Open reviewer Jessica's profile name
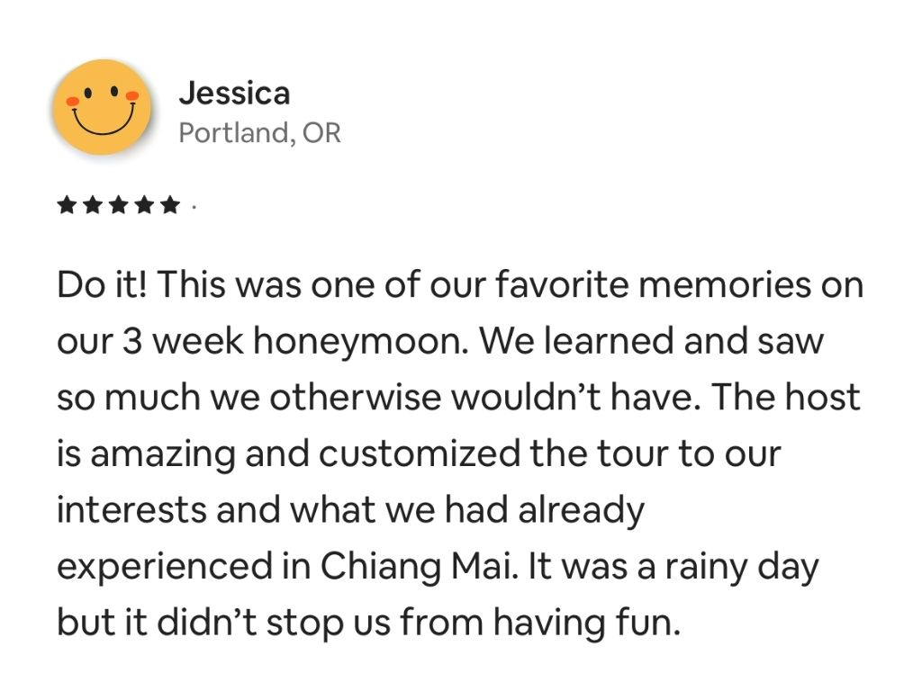Image resolution: width=922 pixels, height=691 pixels. tap(234, 93)
